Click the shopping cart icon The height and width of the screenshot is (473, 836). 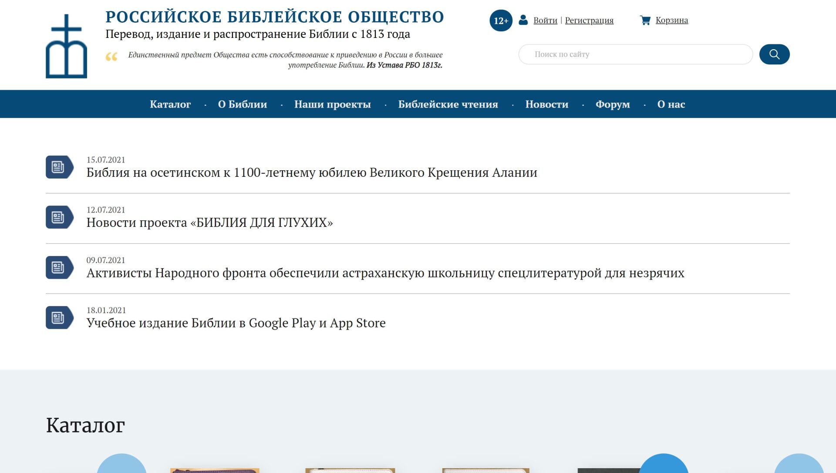click(645, 20)
